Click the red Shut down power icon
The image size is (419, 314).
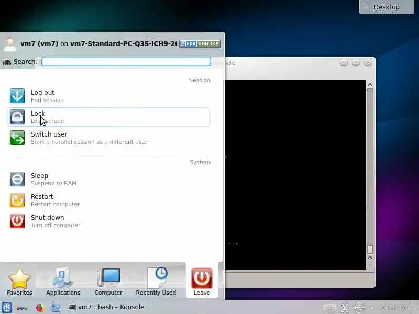[x=17, y=221]
